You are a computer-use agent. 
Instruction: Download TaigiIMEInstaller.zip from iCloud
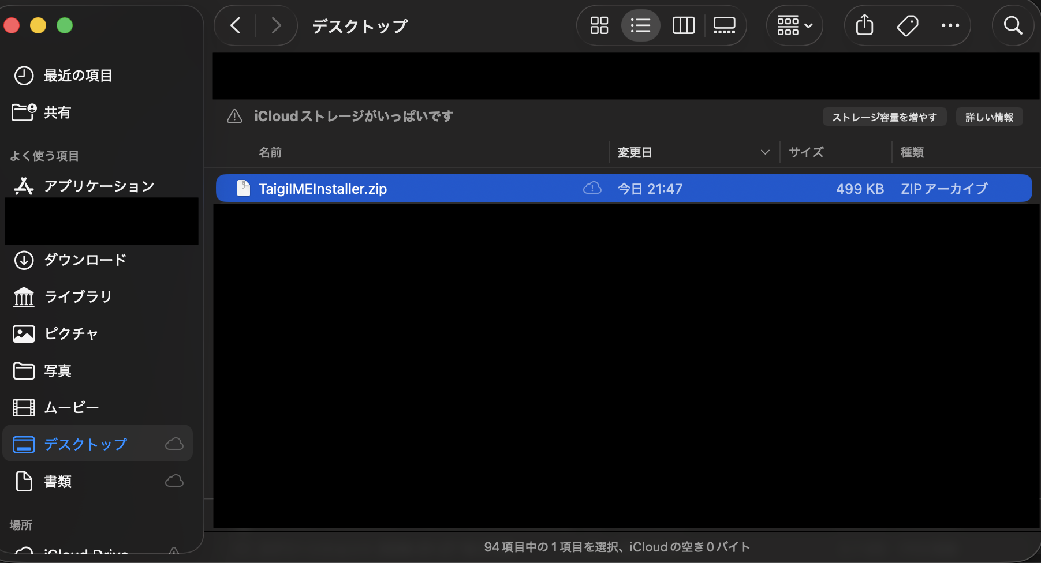[592, 188]
